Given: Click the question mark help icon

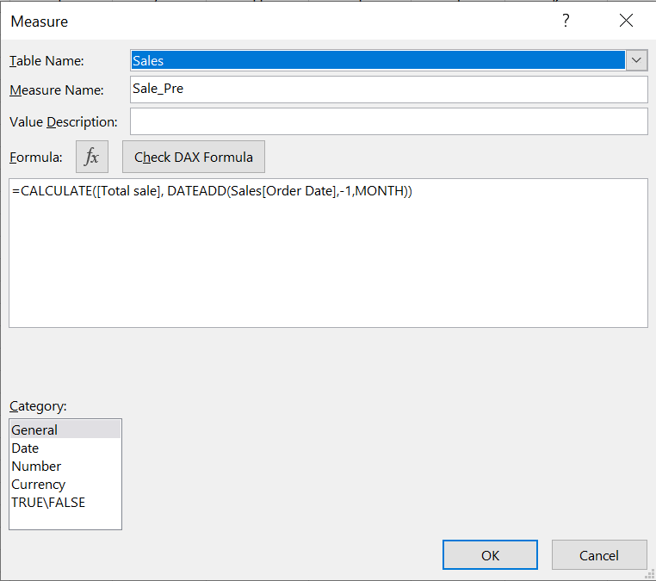Looking at the screenshot, I should point(566,22).
